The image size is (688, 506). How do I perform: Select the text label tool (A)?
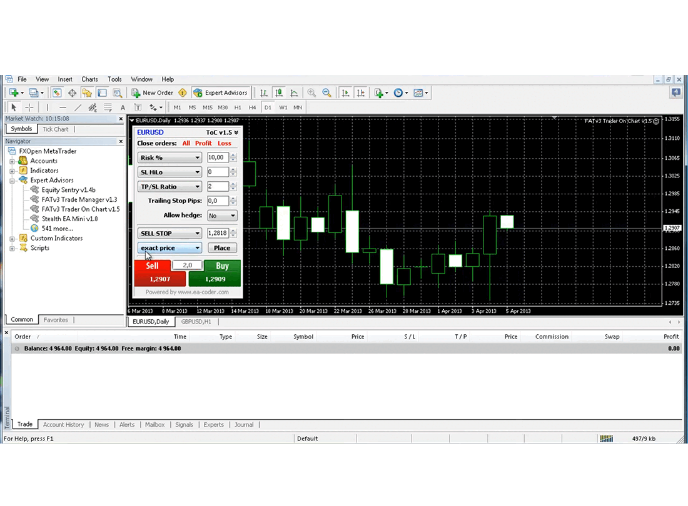coord(123,107)
